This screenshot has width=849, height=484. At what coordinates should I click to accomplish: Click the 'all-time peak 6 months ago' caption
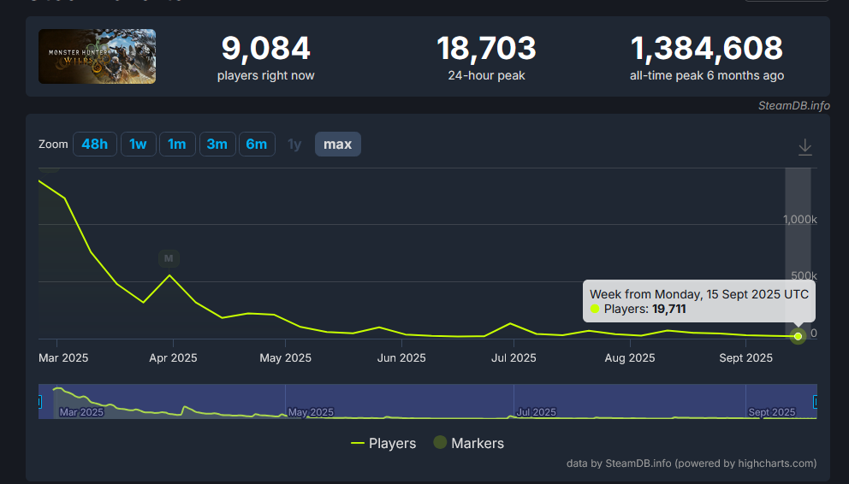pos(707,76)
